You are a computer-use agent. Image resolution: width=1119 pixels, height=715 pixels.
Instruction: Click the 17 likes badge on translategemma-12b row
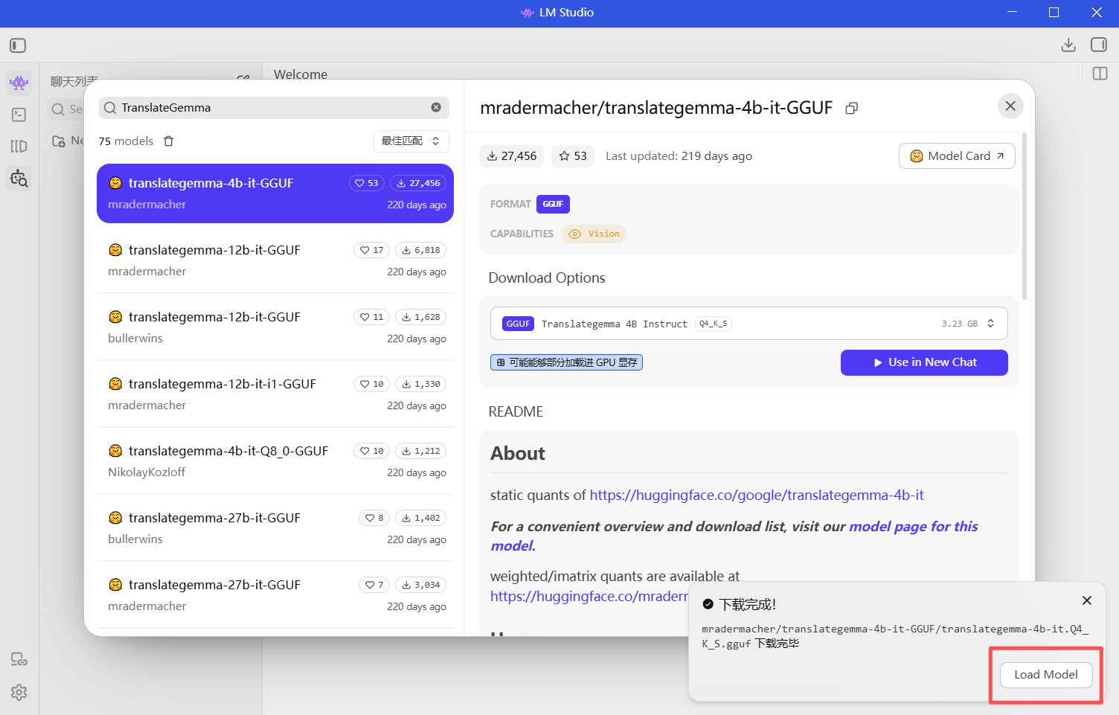372,250
